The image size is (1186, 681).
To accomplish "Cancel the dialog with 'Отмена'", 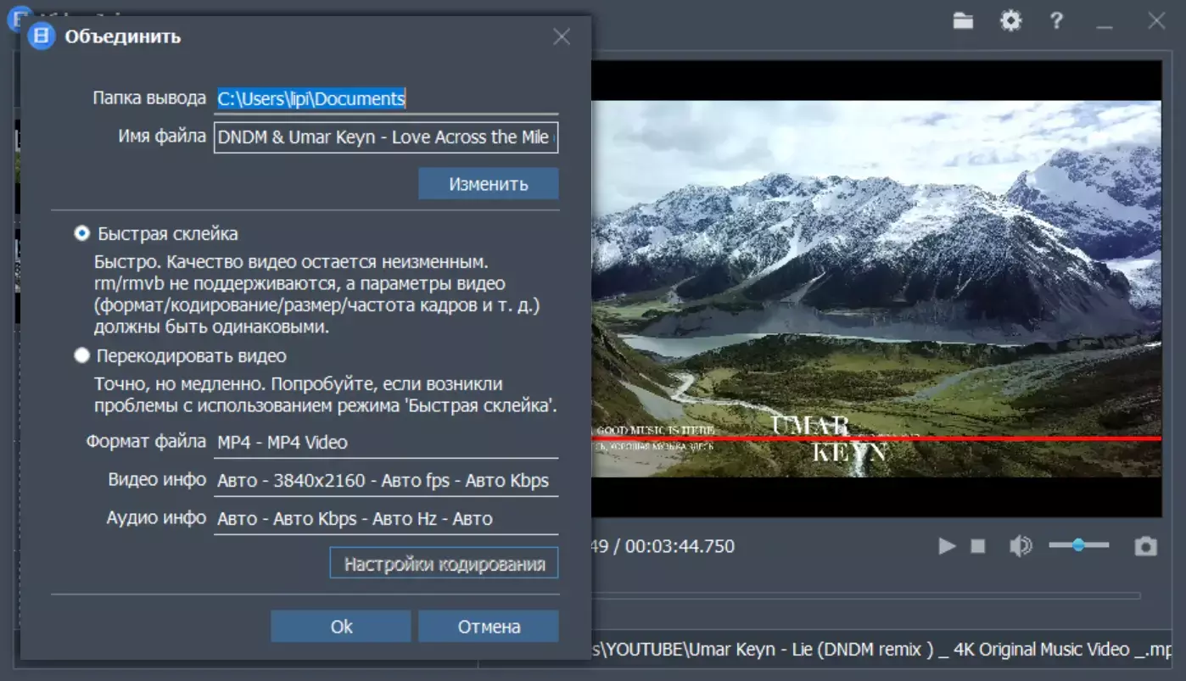I will (489, 627).
